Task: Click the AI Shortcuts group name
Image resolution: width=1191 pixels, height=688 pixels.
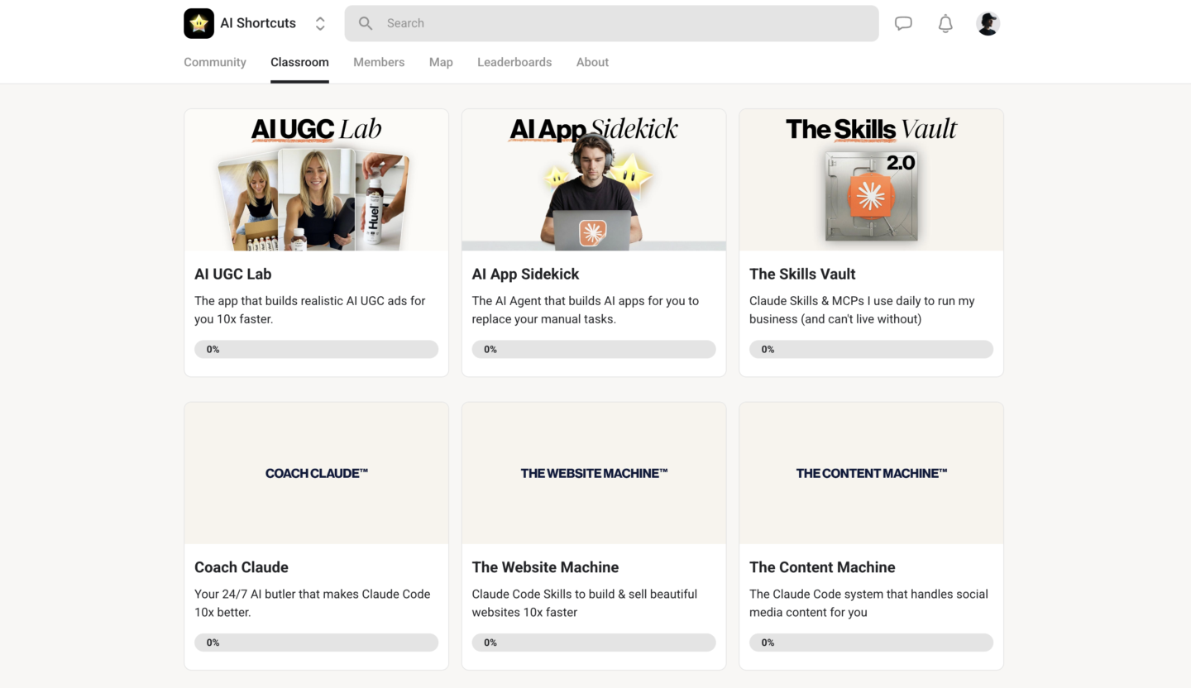Action: coord(258,23)
